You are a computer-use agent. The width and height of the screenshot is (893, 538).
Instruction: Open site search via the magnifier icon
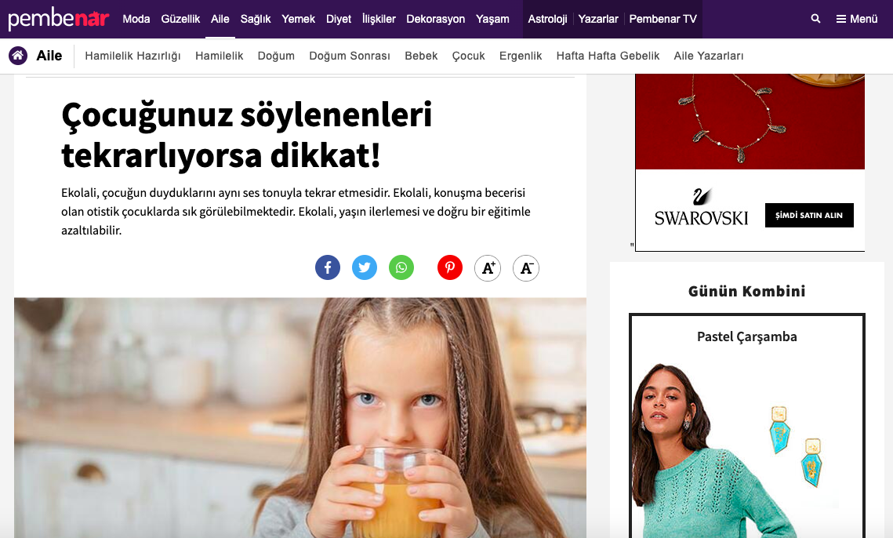[x=815, y=19]
